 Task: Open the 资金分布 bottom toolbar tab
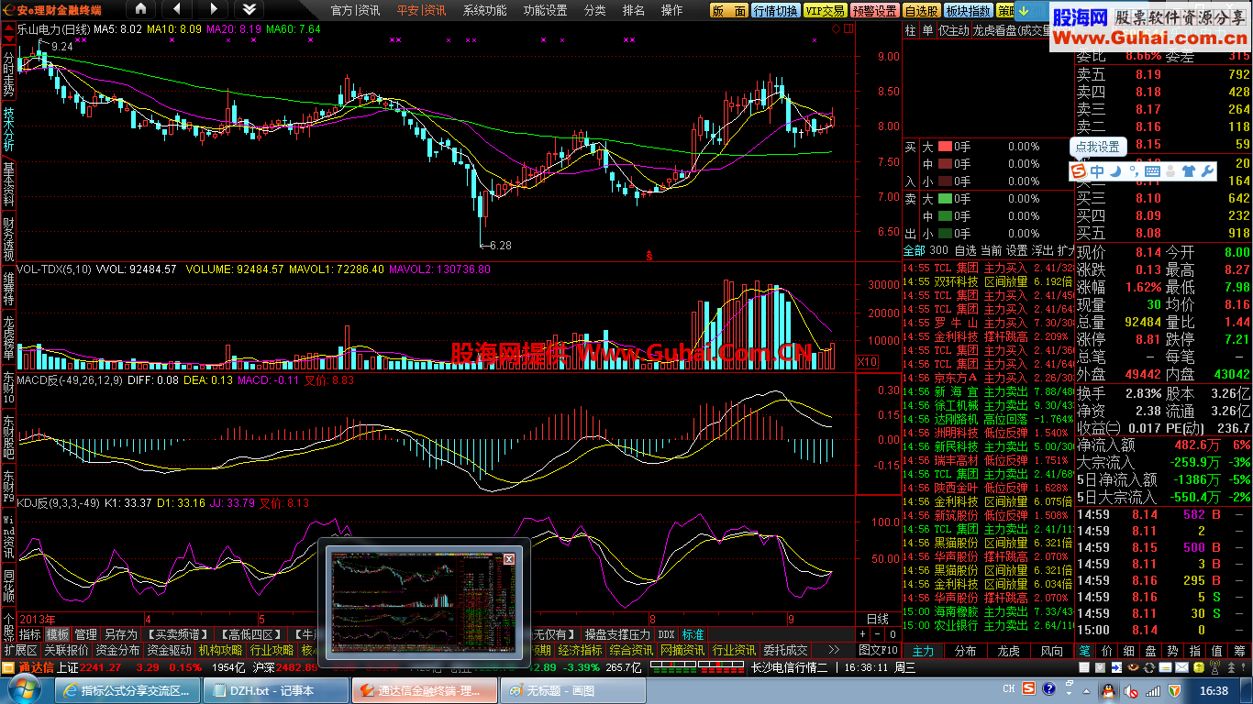pos(118,651)
